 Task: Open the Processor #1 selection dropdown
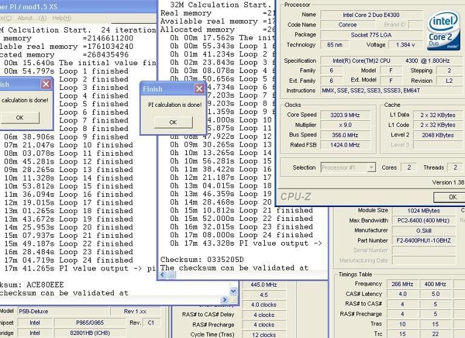371,167
